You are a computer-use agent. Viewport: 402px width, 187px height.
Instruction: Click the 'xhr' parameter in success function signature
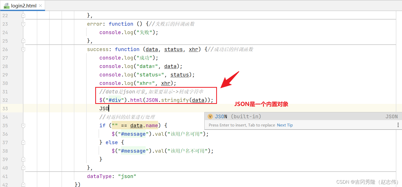point(194,50)
